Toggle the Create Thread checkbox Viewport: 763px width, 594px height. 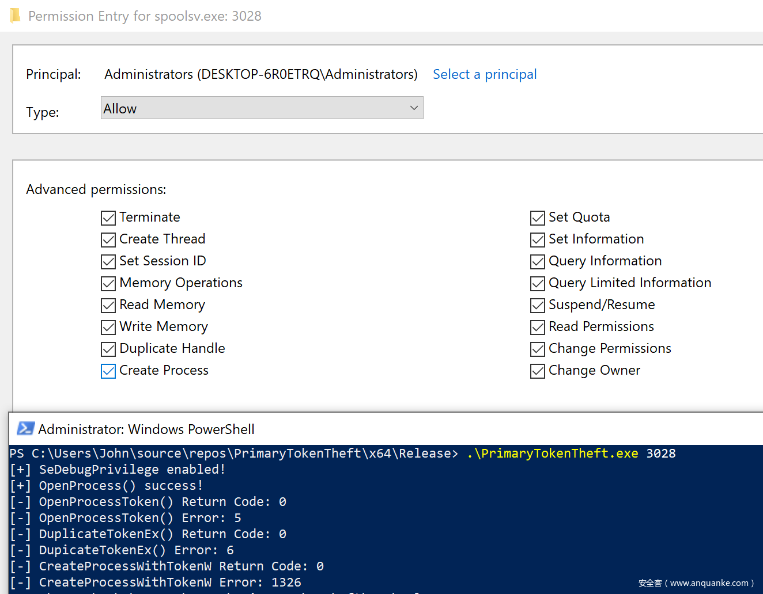108,239
